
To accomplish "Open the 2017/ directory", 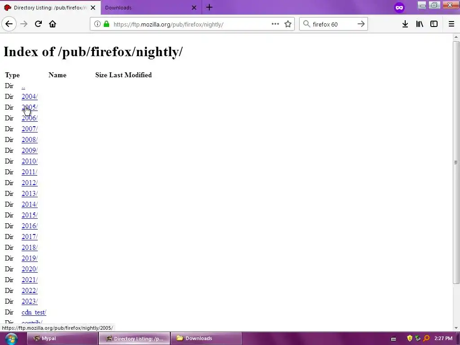I will tap(29, 237).
